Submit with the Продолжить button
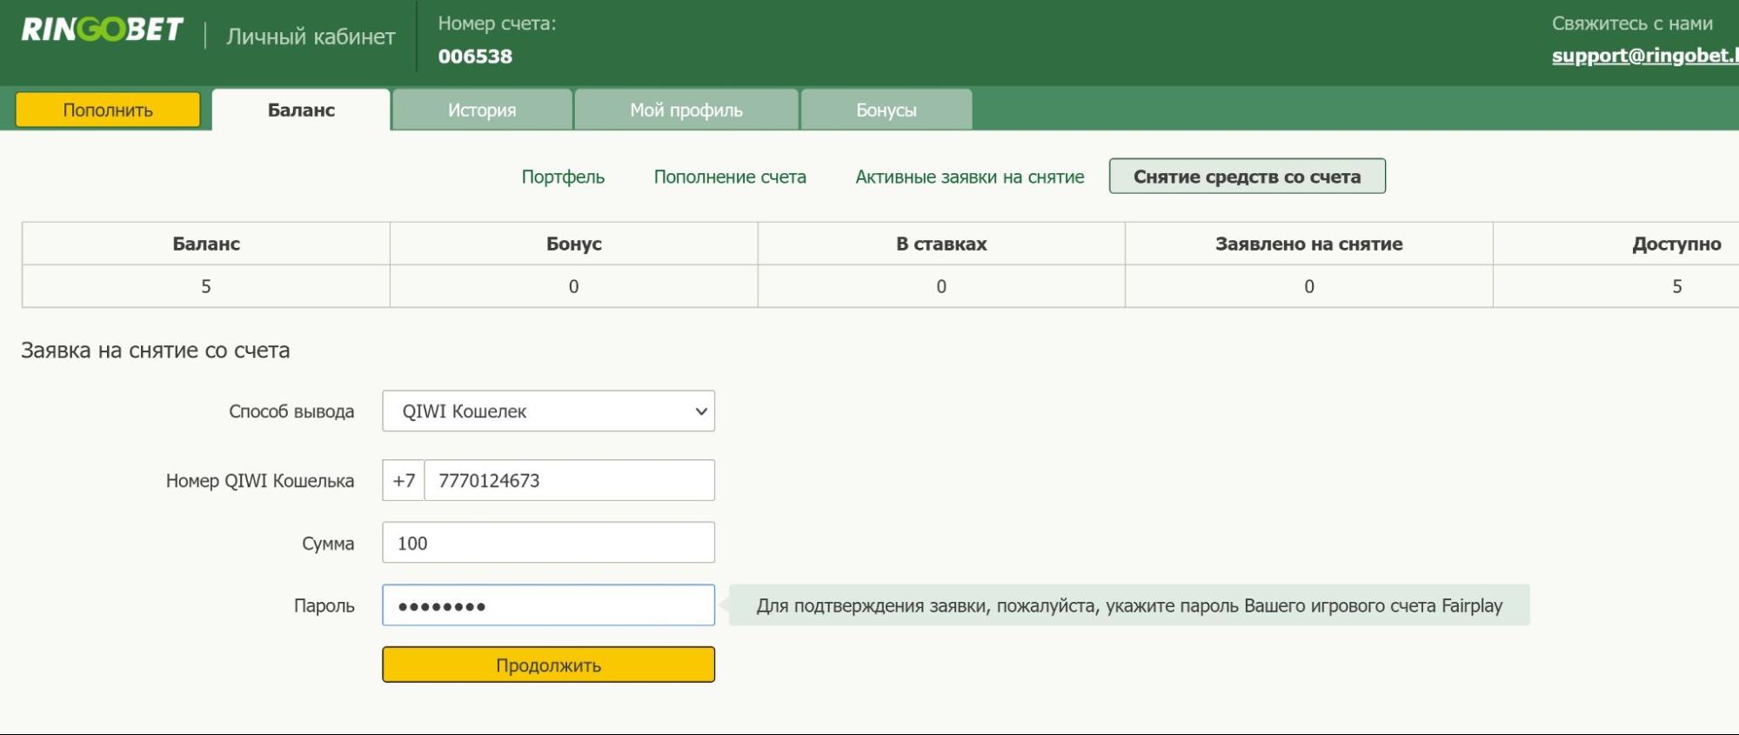The width and height of the screenshot is (1739, 735). tap(548, 665)
